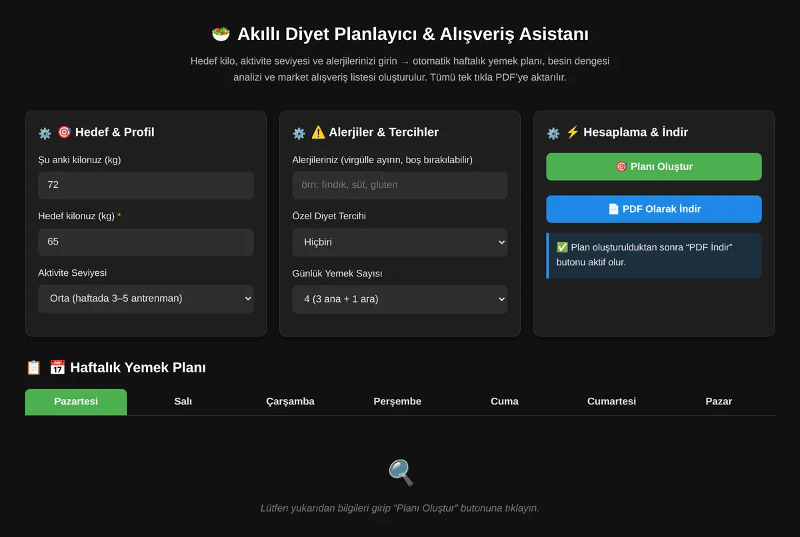Click the Aktivite Seviyesi label
The image size is (800, 537).
tap(73, 273)
